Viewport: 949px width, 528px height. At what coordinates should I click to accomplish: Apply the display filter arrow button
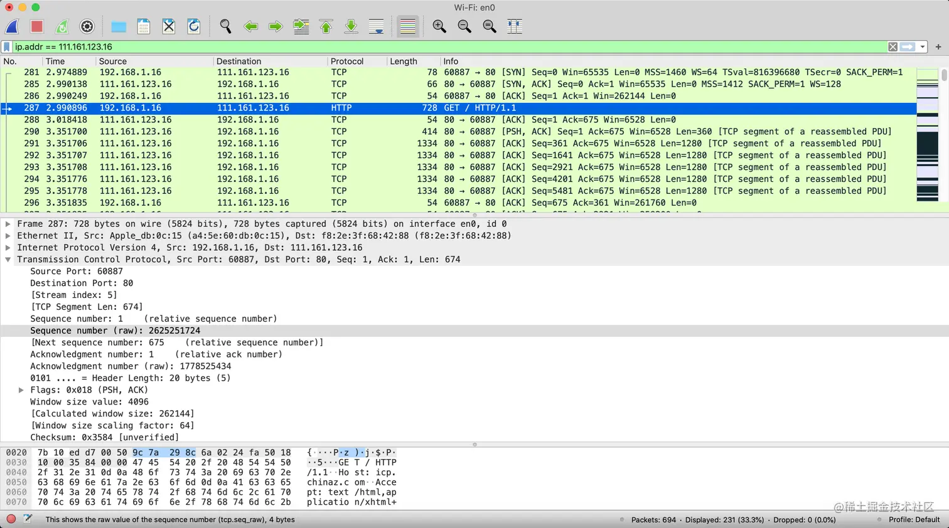[908, 47]
